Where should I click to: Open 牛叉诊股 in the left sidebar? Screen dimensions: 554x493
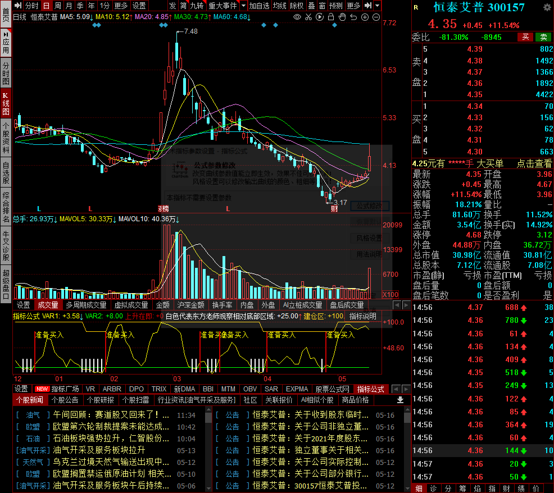6,245
